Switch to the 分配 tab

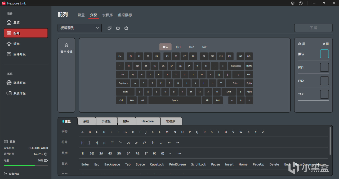coord(93,15)
